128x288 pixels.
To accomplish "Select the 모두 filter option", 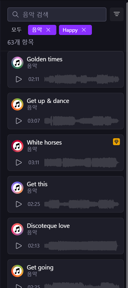I will [16, 30].
